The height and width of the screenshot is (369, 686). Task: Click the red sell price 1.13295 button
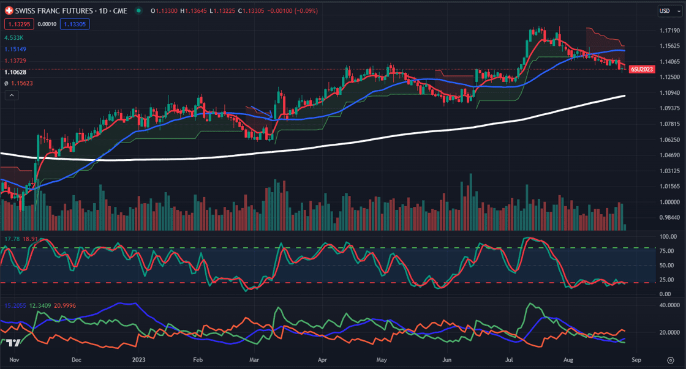[x=19, y=24]
